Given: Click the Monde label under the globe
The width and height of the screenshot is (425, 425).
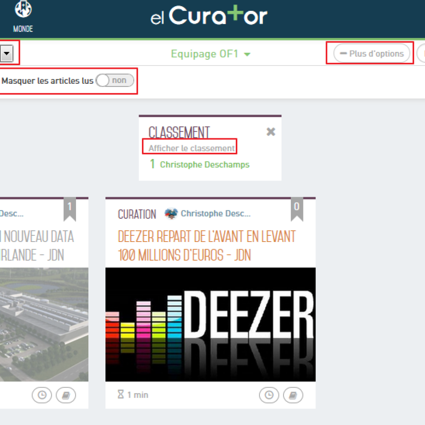Looking at the screenshot, I should (x=23, y=29).
